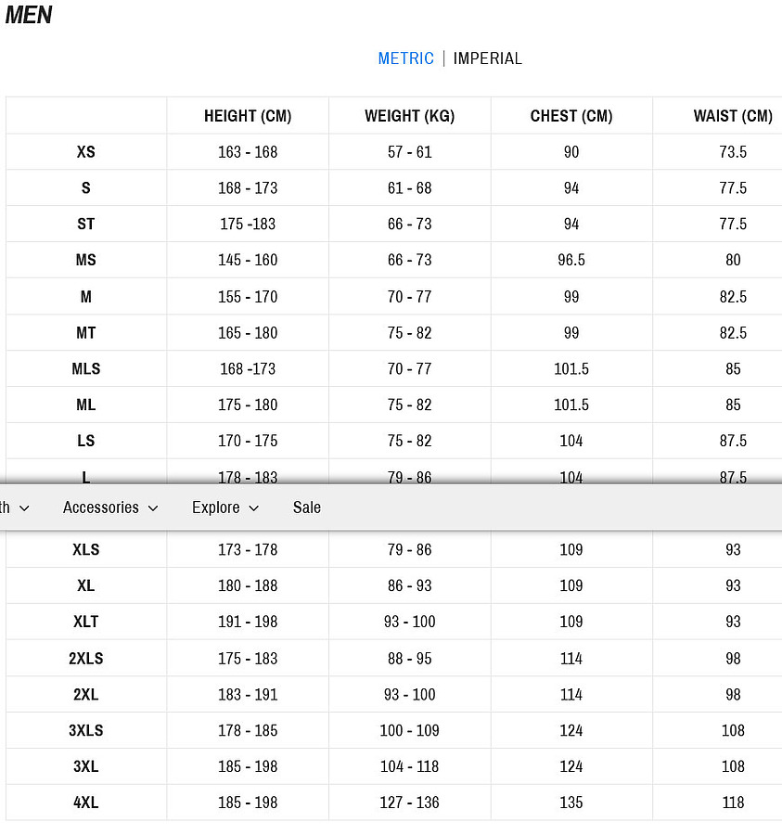Image resolution: width=782 pixels, height=835 pixels.
Task: Click the CHEST (CM) column header
Action: pyautogui.click(x=571, y=116)
